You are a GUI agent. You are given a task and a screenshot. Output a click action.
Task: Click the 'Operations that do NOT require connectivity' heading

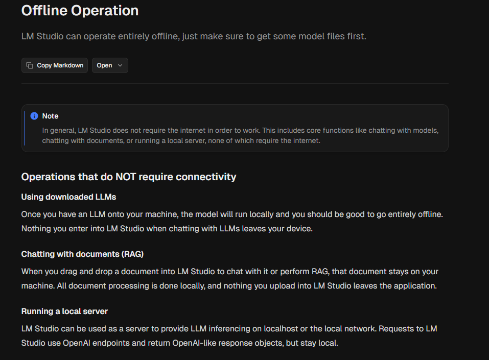point(129,177)
